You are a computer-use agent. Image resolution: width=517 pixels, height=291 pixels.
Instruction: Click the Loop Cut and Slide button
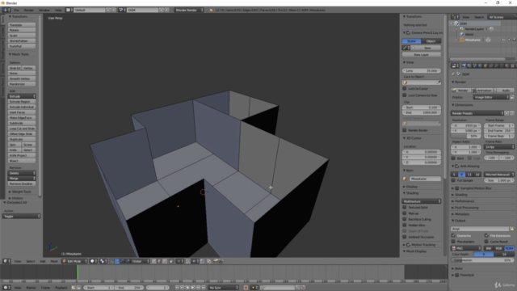point(22,129)
